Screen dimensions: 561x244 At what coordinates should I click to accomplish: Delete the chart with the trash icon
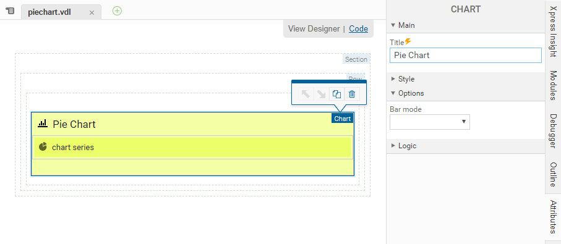click(352, 94)
